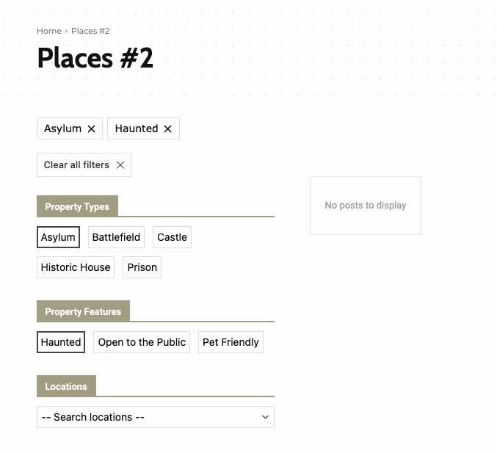The width and height of the screenshot is (497, 453).
Task: Click the Property Features section heading
Action: pos(84,311)
